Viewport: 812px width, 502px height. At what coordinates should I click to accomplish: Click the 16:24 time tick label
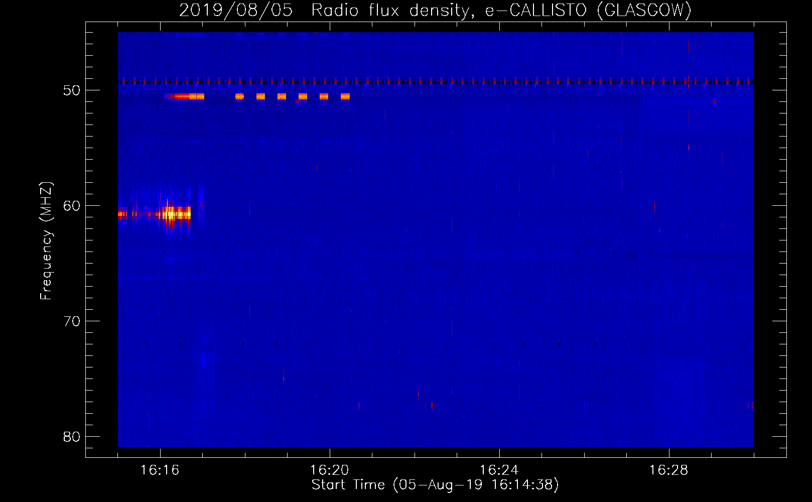pos(499,470)
